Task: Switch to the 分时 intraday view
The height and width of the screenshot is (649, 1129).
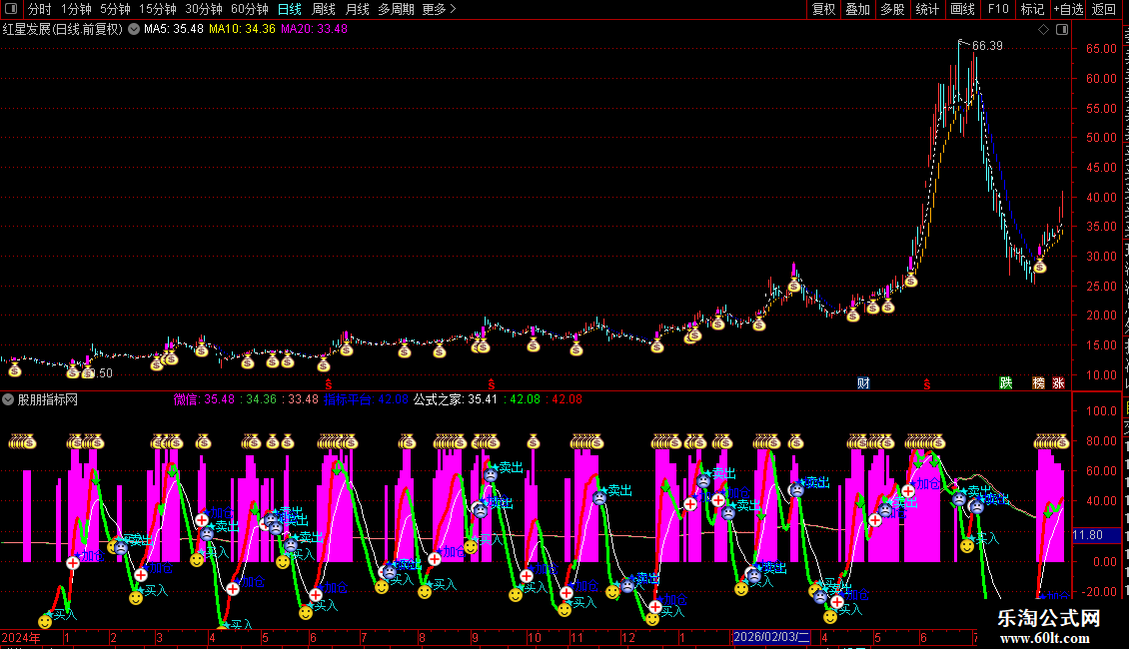Action: click(x=40, y=9)
